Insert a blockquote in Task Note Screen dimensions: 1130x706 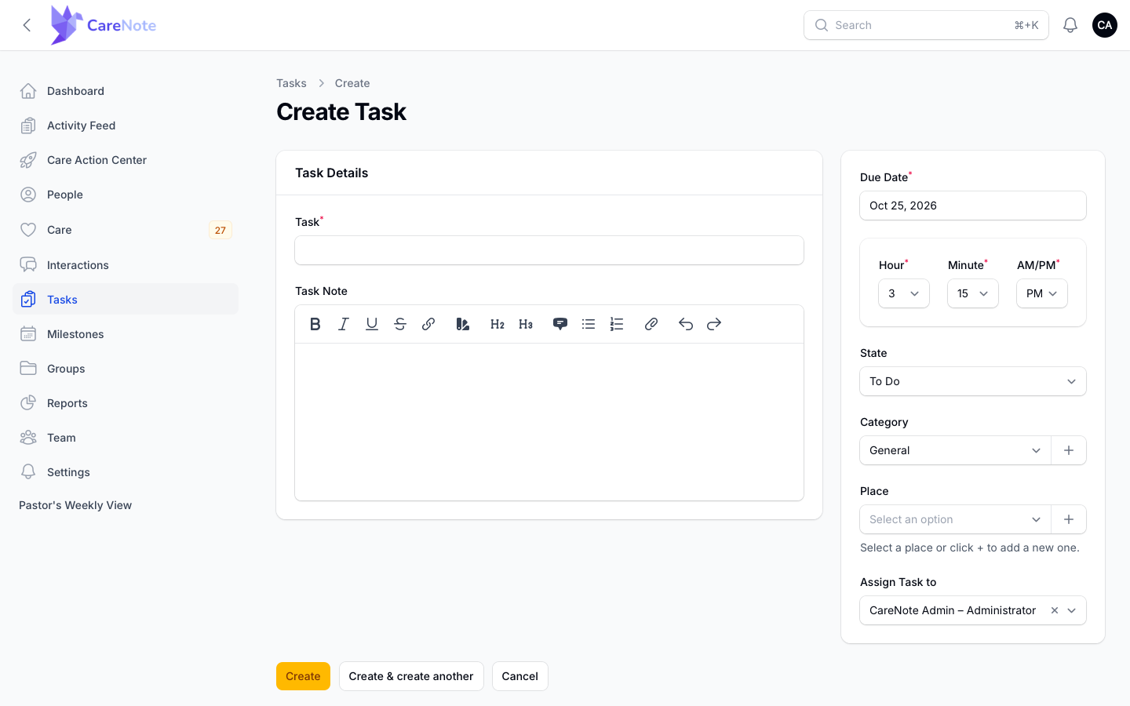560,324
